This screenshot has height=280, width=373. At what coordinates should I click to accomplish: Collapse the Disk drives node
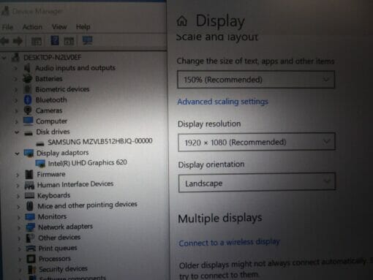coord(17,132)
